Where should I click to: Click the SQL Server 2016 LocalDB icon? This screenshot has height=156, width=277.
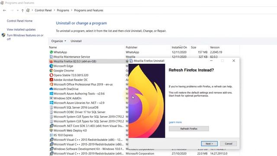51,107
